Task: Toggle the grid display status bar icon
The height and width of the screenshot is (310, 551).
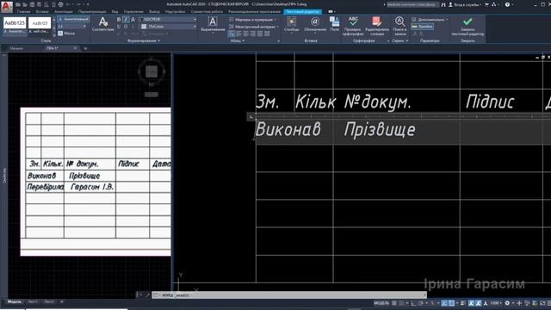Action: tap(394, 303)
